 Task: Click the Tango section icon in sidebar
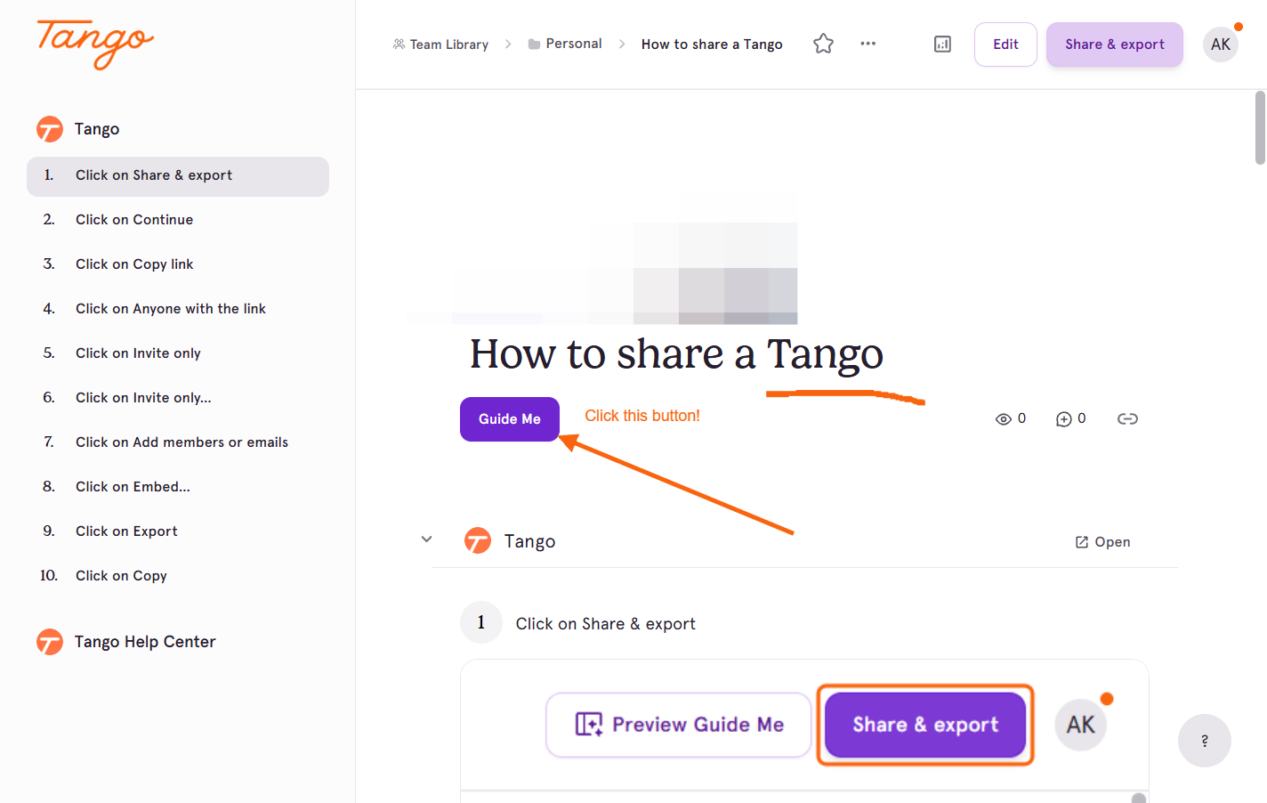click(x=50, y=129)
